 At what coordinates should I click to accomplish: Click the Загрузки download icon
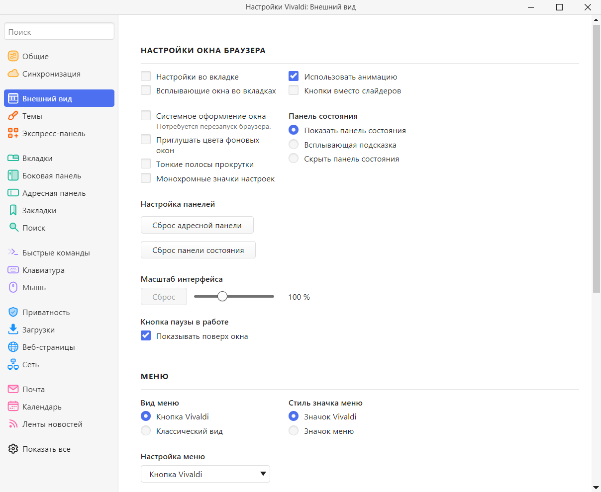(13, 329)
